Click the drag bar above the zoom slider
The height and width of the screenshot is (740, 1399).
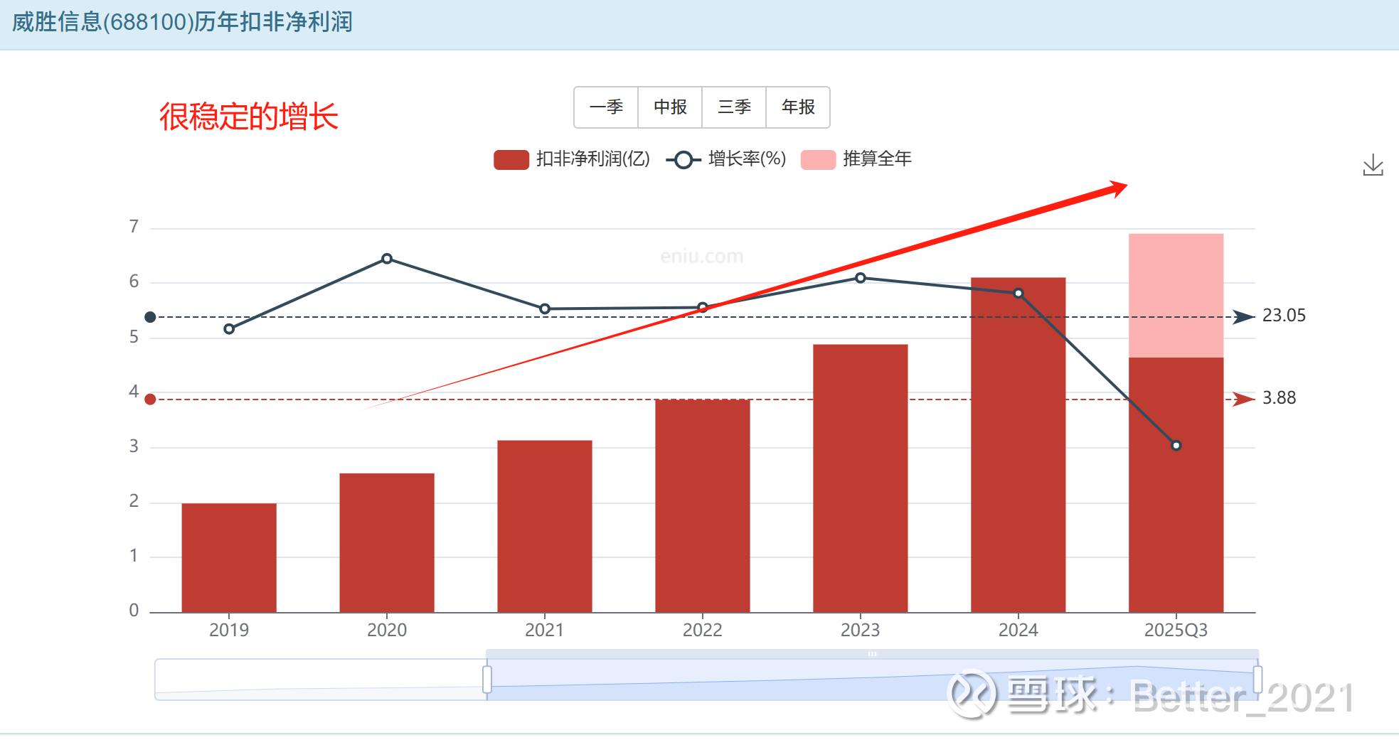pos(872,654)
